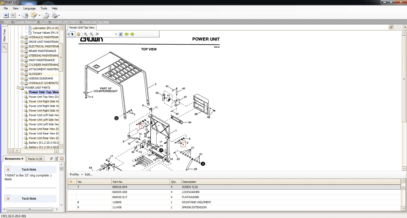Open the Tools menu

click(x=44, y=8)
